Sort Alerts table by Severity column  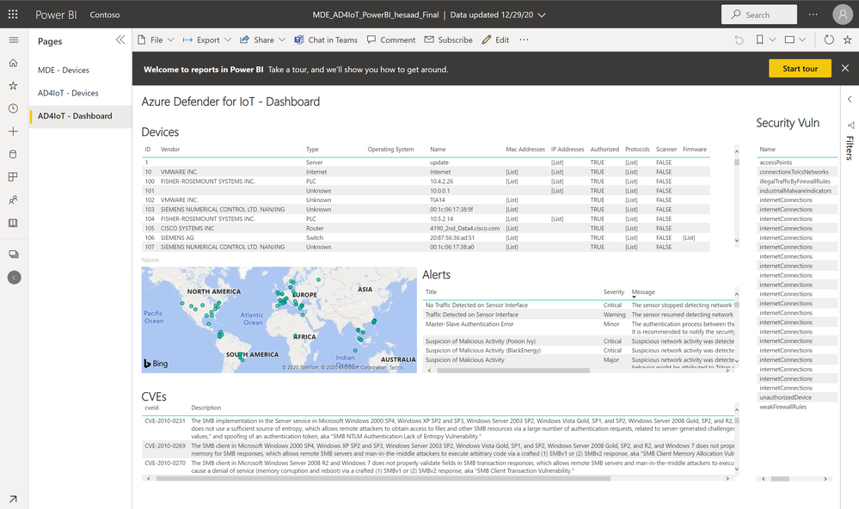614,292
